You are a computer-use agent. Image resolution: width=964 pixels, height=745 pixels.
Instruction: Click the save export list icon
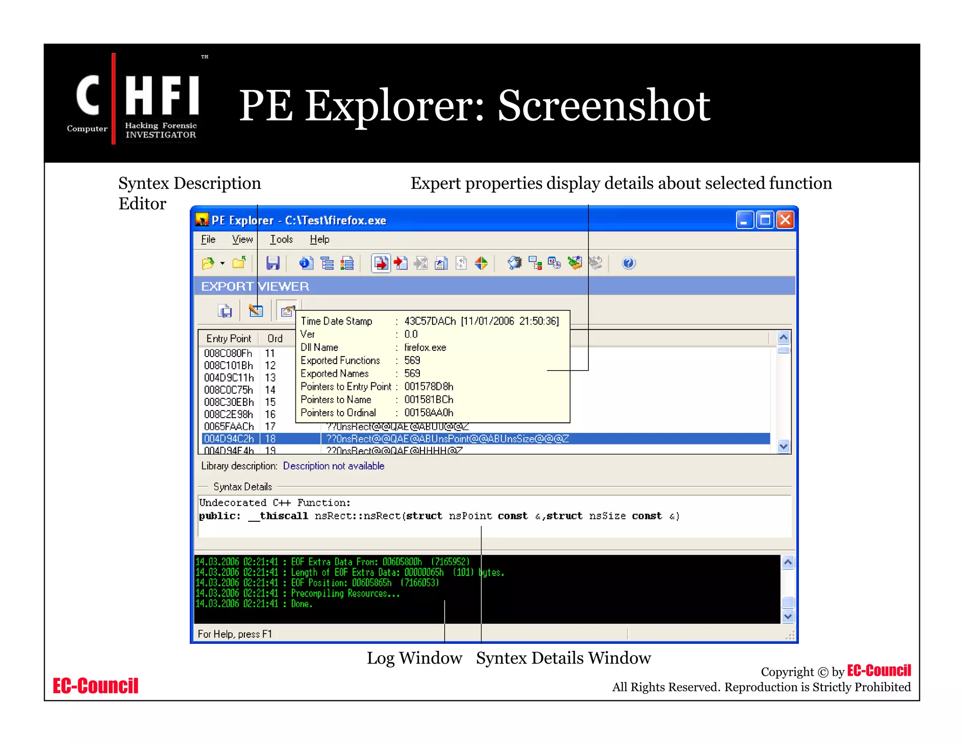click(x=225, y=311)
